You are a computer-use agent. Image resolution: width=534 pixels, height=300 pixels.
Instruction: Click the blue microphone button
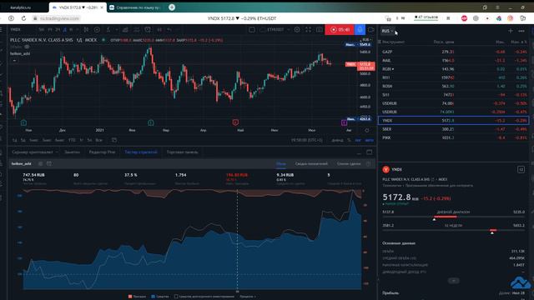point(360,30)
